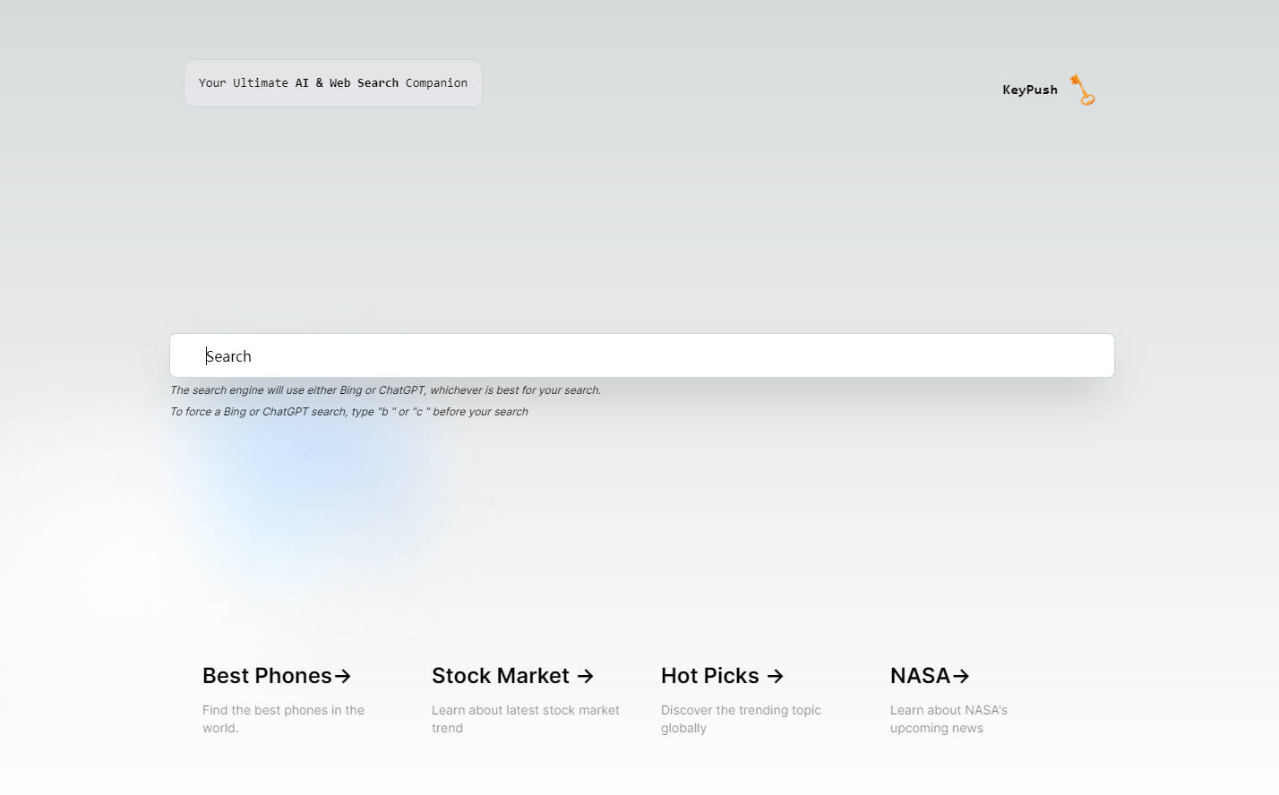Click 'Learn about NASA's upcoming news' description
The height and width of the screenshot is (795, 1279).
point(949,719)
